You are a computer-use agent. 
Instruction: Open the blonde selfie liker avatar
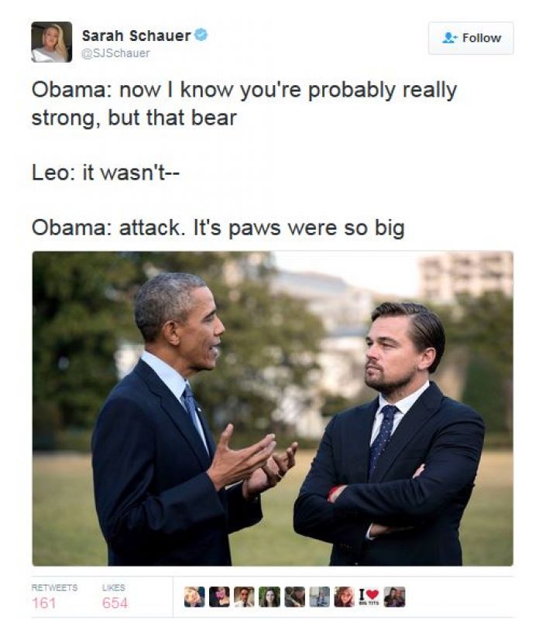pyautogui.click(x=194, y=597)
